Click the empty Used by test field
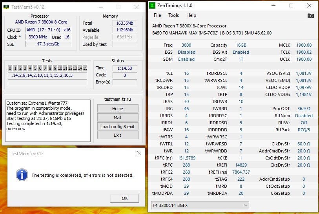The image size is (319, 214). click(x=124, y=44)
